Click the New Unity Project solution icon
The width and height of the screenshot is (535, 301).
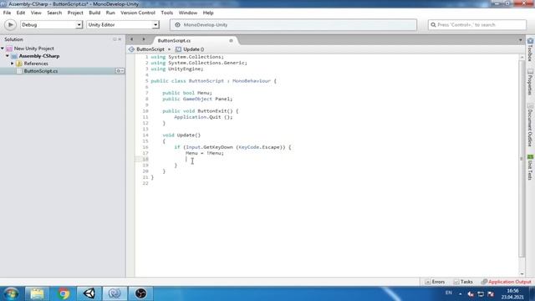9,48
